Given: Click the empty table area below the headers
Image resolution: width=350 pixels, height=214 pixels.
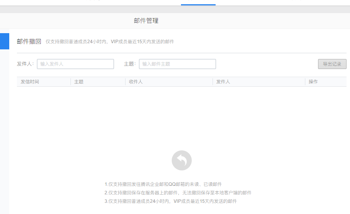Looking at the screenshot, I should point(181,116).
